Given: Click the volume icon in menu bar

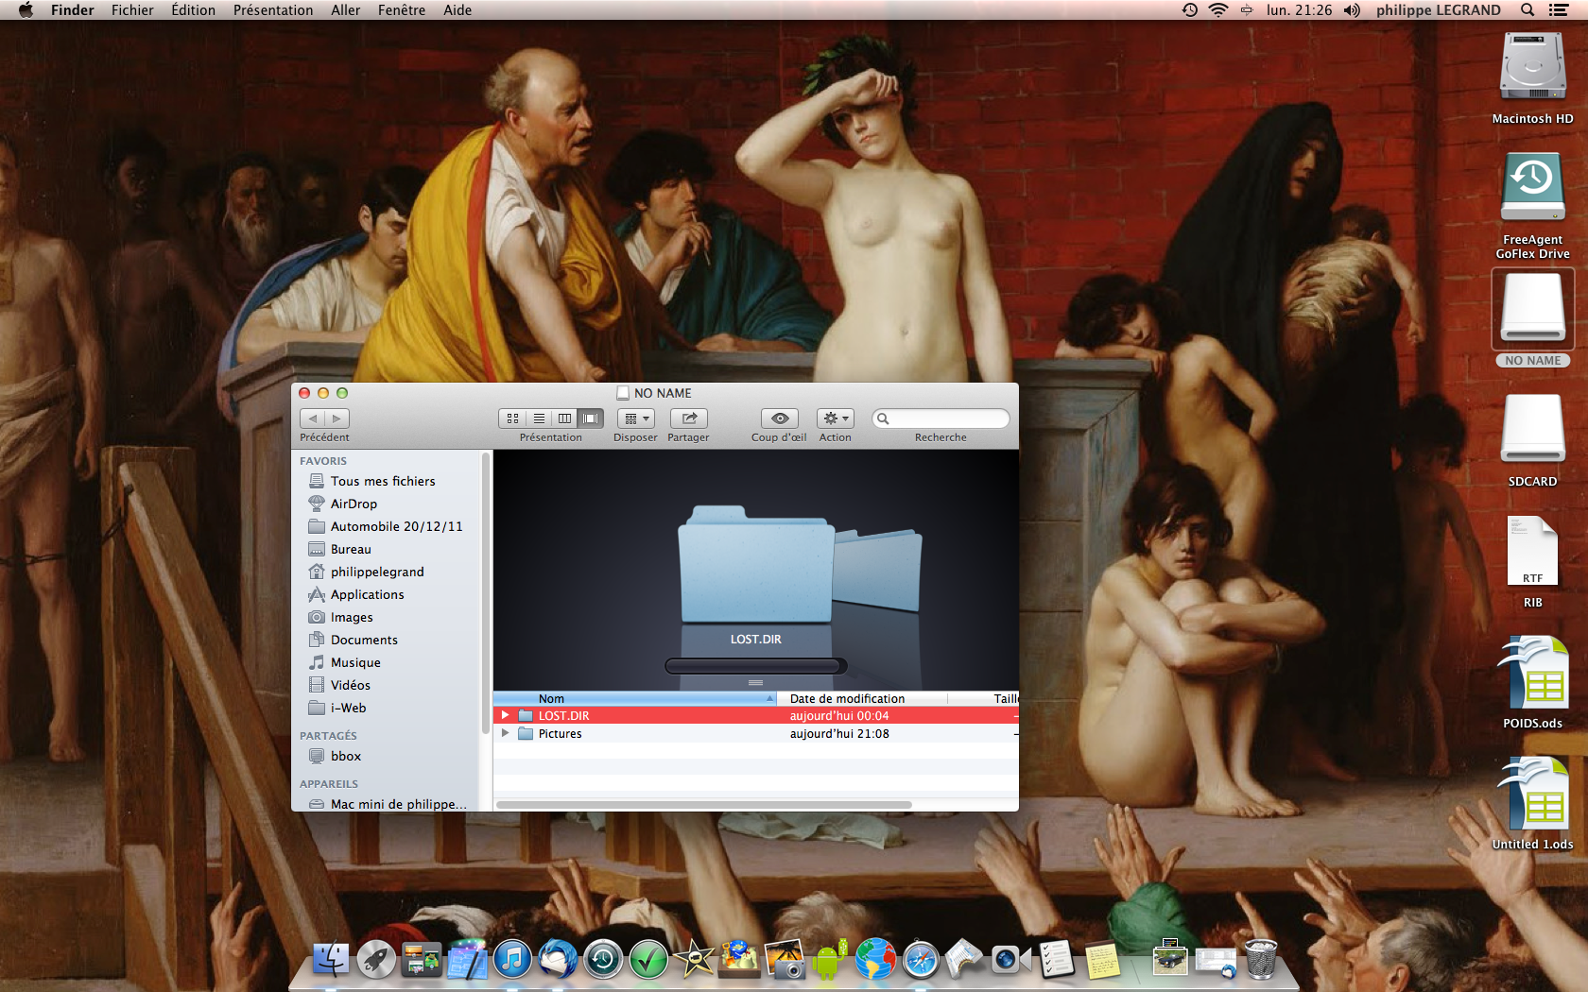Looking at the screenshot, I should 1353,10.
